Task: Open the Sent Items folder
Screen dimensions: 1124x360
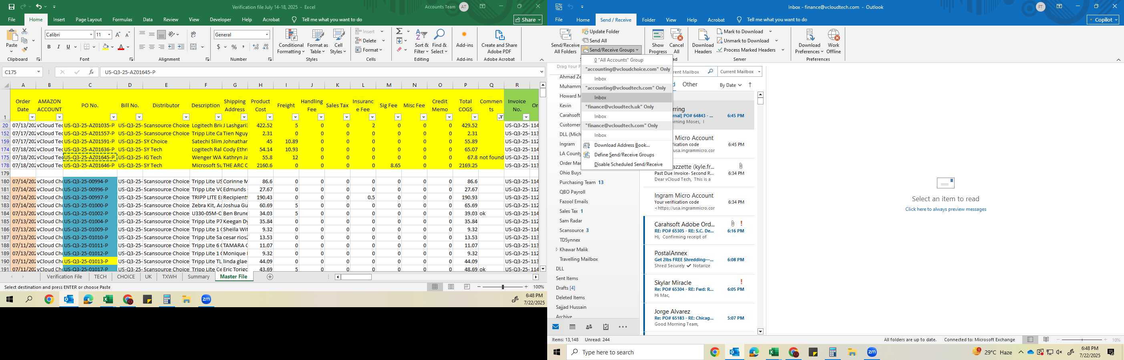Action: pyautogui.click(x=567, y=278)
